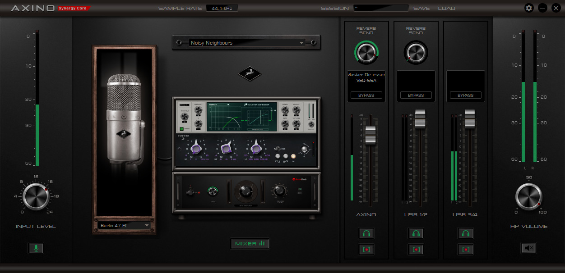This screenshot has height=273, width=565.
Task: Toggle BYPASS on the USB 1/2 channel
Action: pyautogui.click(x=416, y=95)
